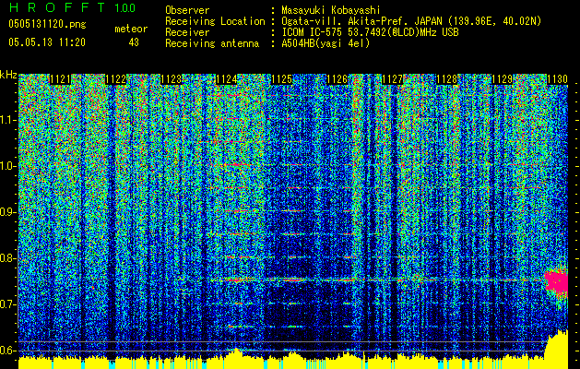The width and height of the screenshot is (580, 369).
Task: Click the 0.8 kHz axis label
Action: (x=8, y=258)
